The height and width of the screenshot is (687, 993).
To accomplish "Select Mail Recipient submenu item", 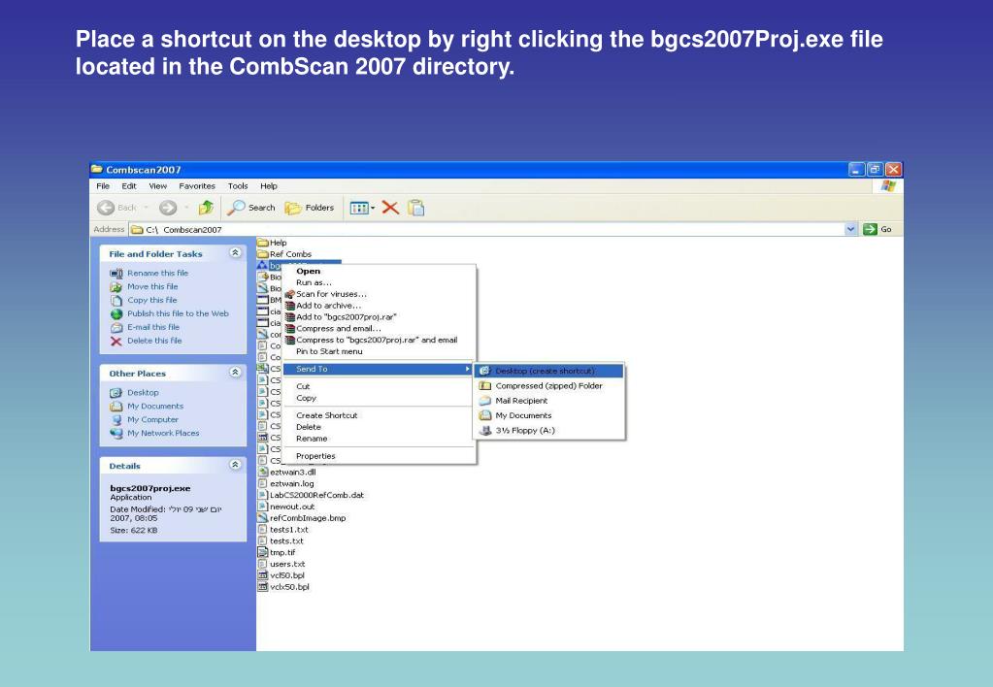I will tap(549, 401).
